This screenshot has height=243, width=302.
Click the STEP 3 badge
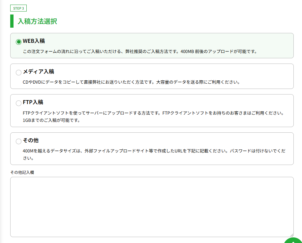(18, 8)
